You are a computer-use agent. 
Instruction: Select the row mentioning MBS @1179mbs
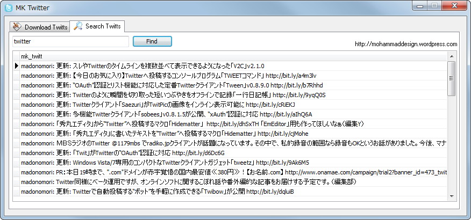233,143
